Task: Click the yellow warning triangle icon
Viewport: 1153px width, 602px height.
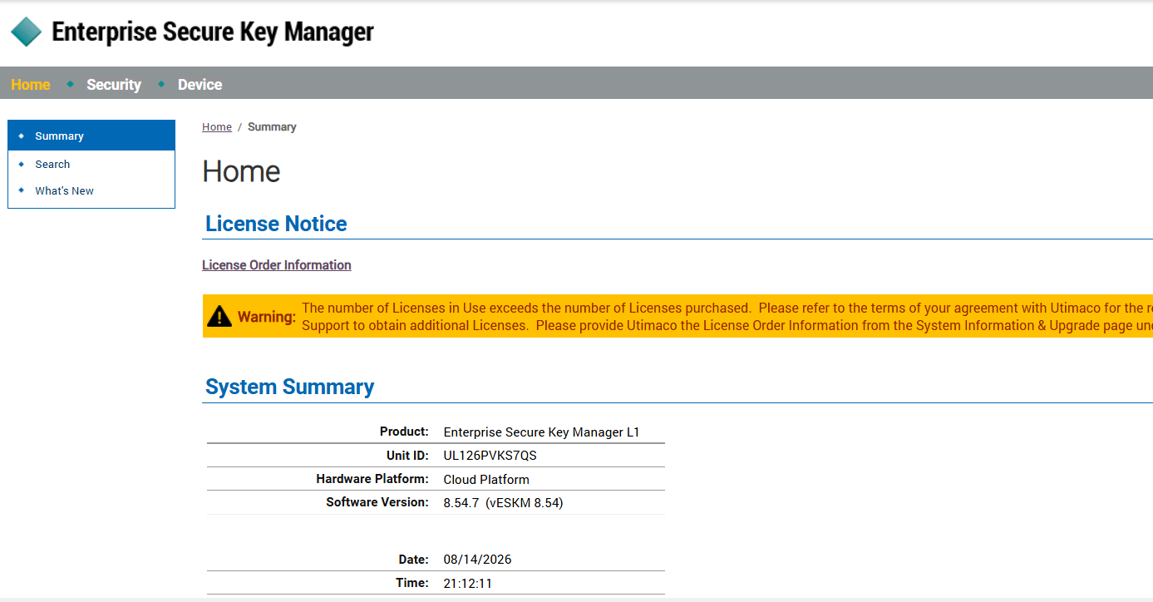Action: [219, 316]
